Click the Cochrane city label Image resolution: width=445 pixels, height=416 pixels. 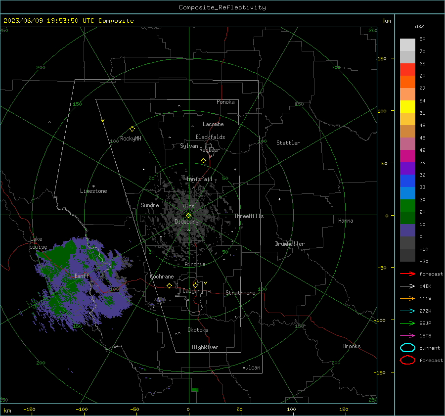162,277
